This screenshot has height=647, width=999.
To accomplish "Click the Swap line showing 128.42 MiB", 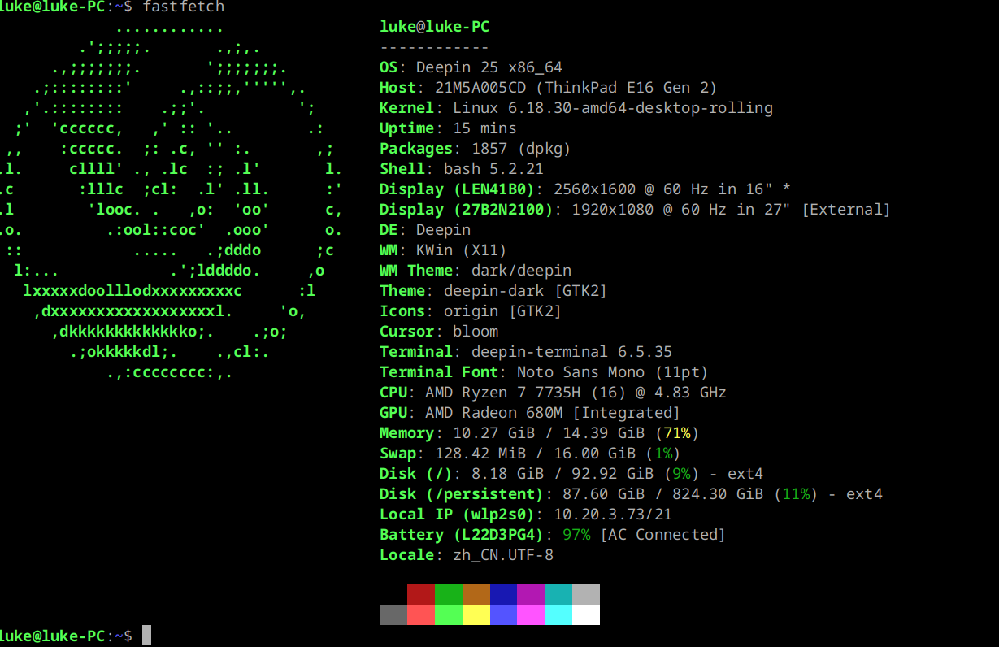I will point(530,454).
